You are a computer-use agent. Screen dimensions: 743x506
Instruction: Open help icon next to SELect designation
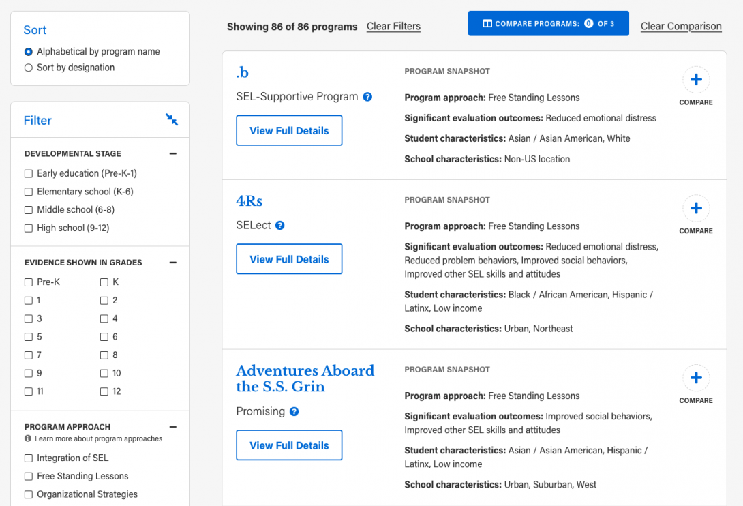280,225
